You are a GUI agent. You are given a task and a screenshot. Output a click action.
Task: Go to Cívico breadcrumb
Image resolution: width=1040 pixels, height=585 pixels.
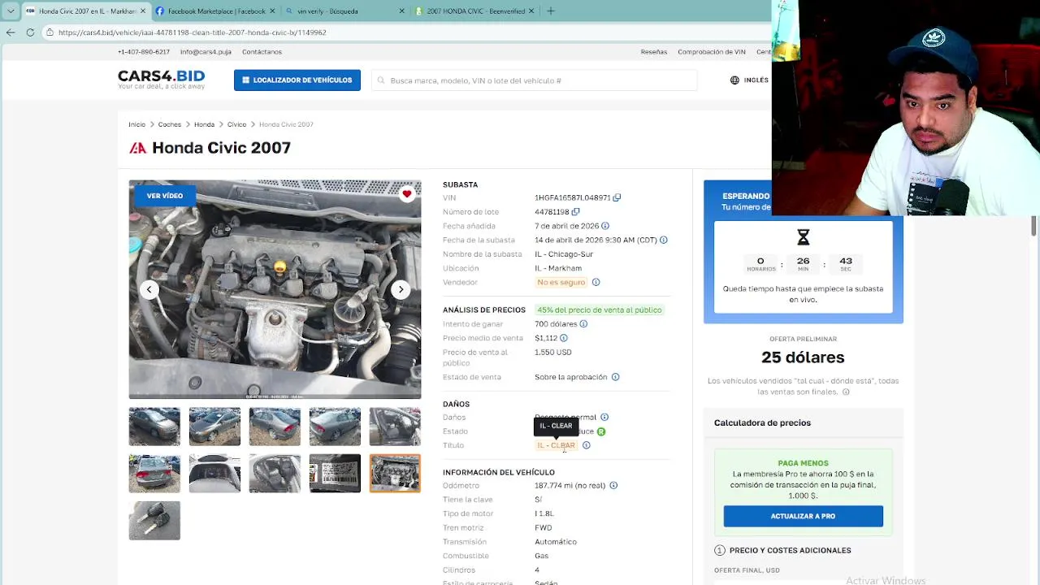236,124
